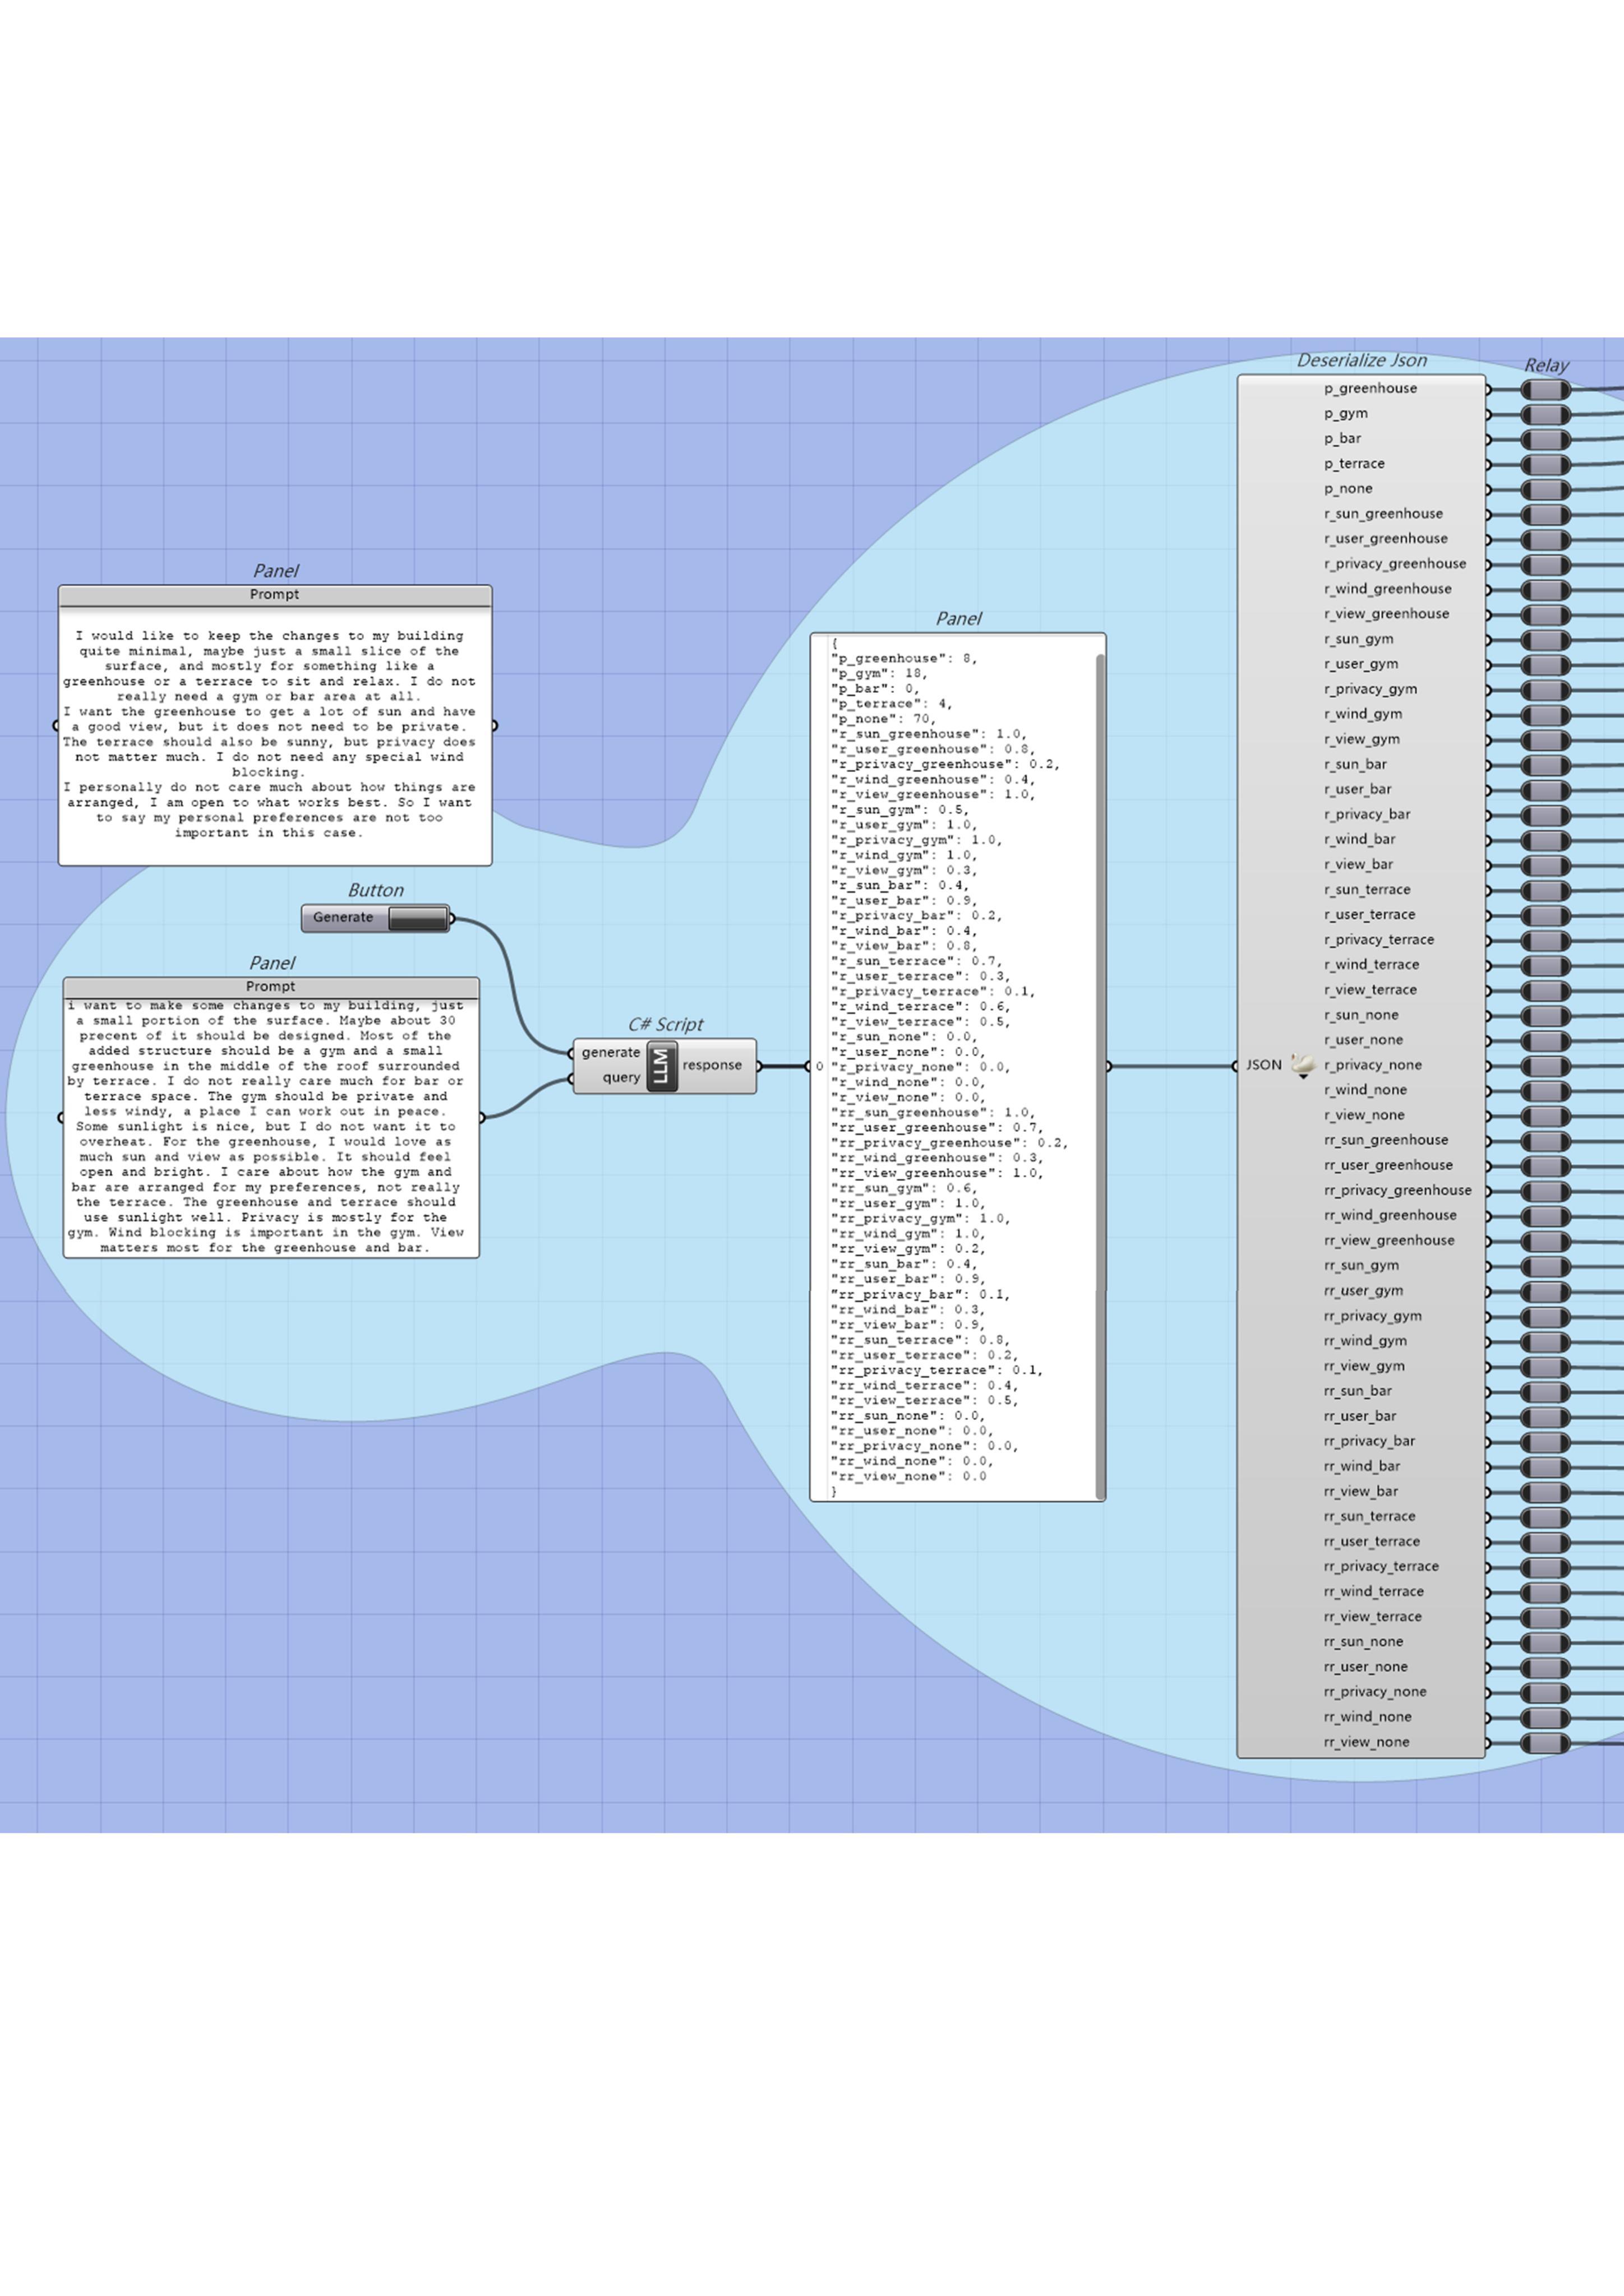Click the response output on C# Script

712,1065
